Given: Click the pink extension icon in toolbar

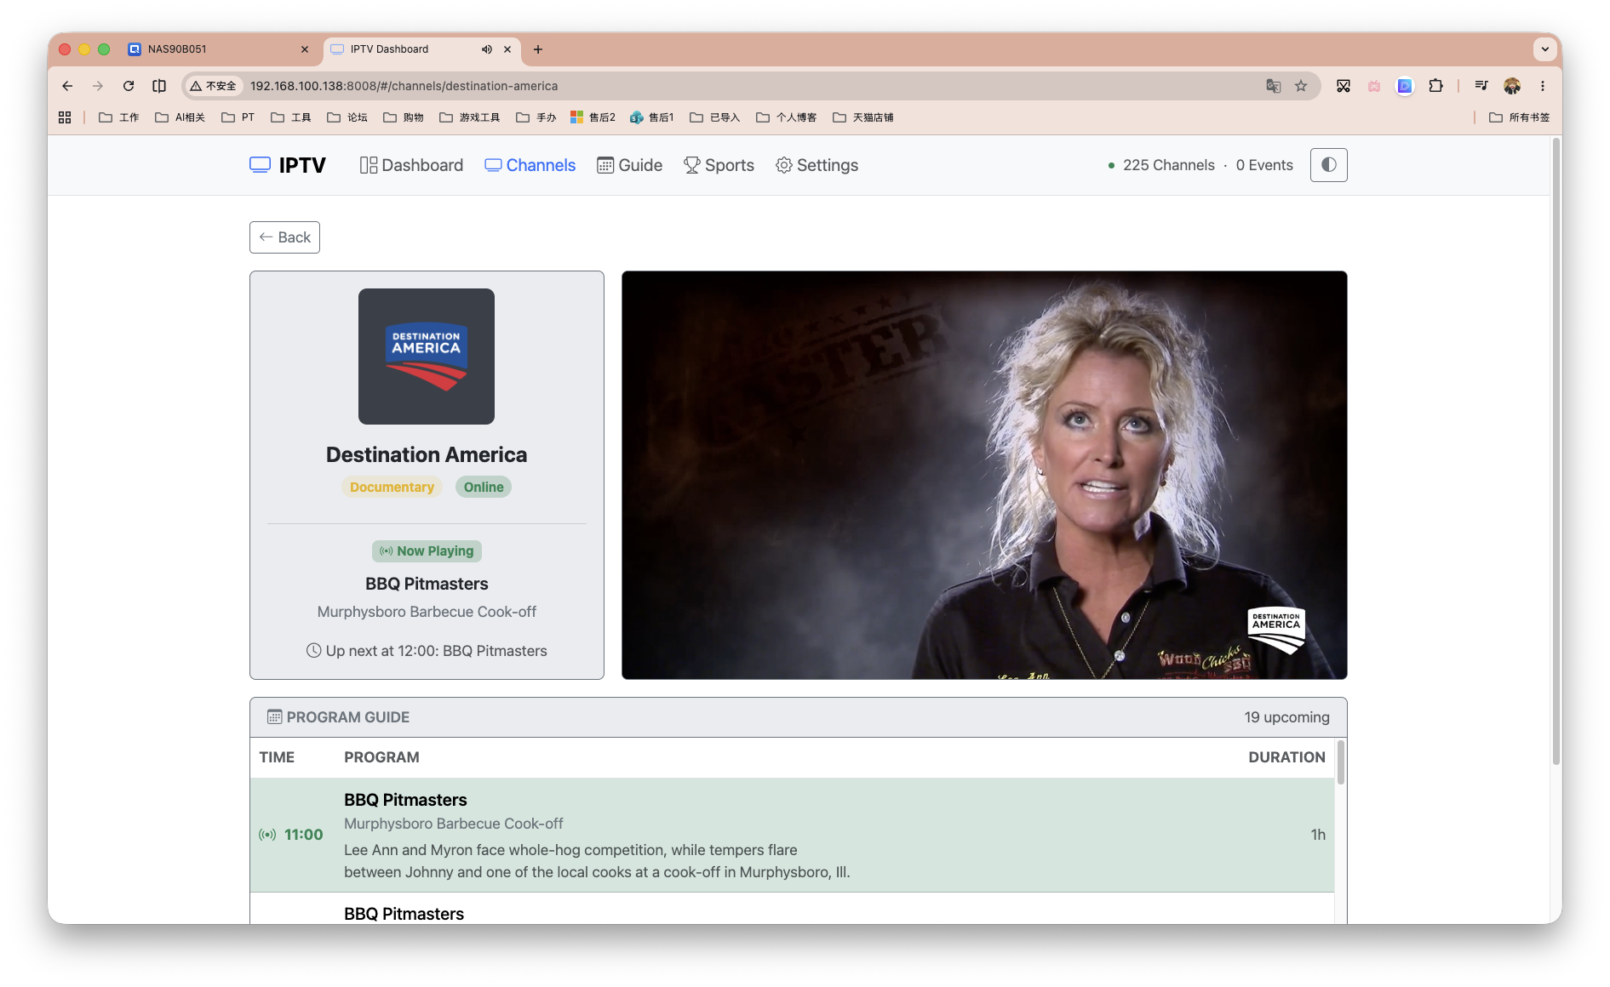Looking at the screenshot, I should (x=1374, y=86).
